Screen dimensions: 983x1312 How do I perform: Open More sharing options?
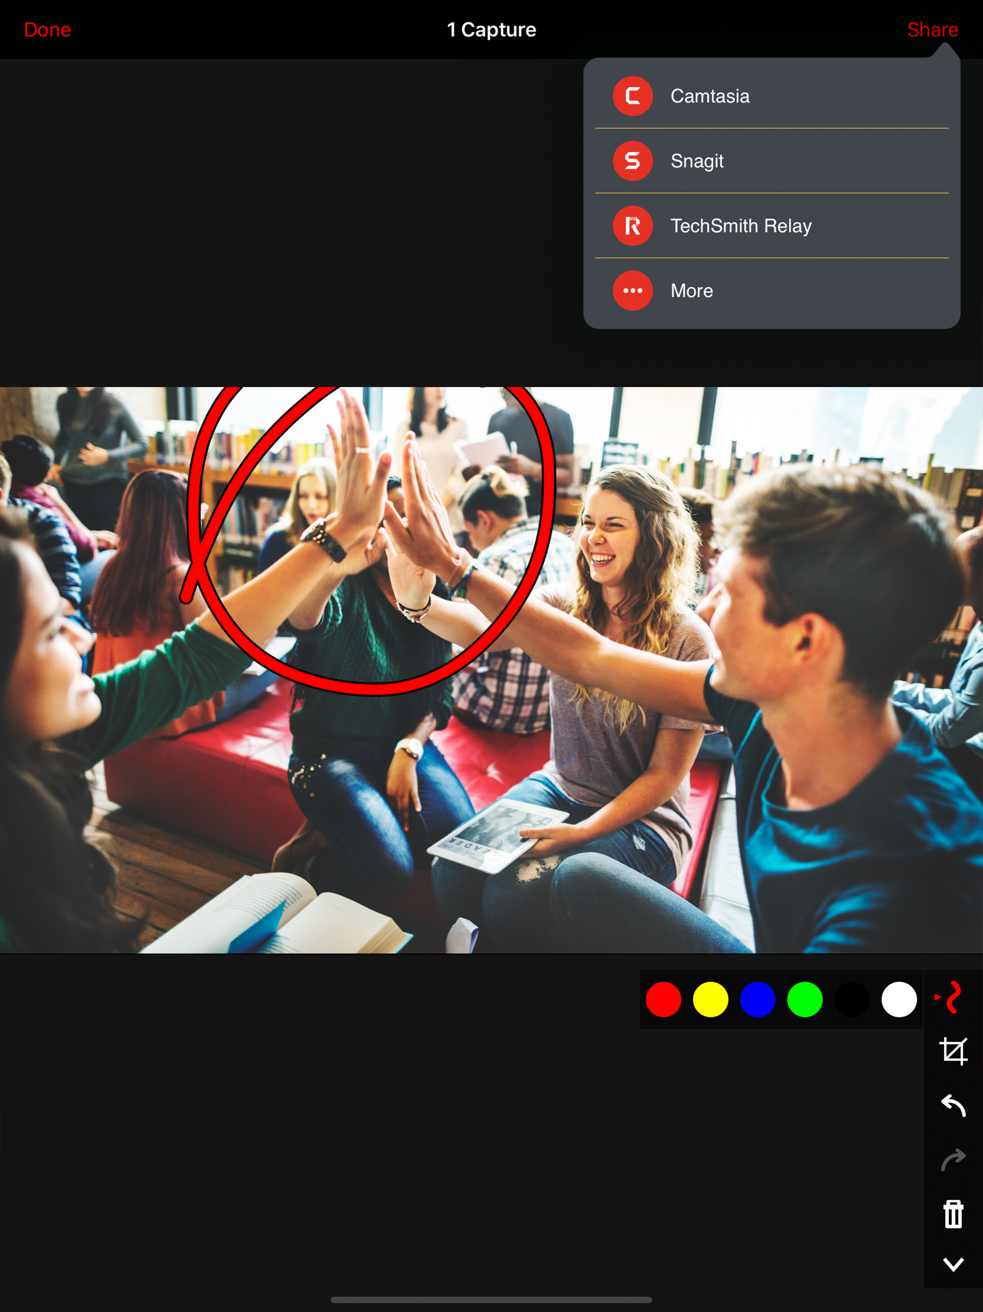771,291
